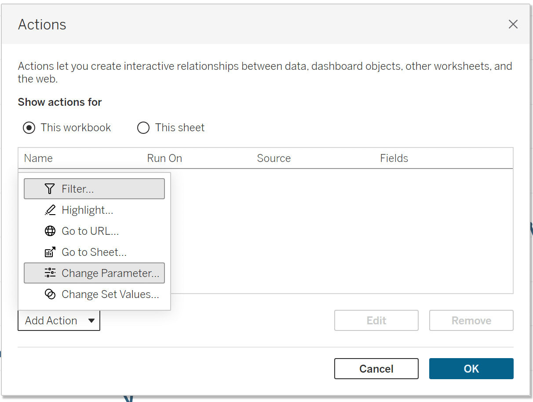Image resolution: width=533 pixels, height=402 pixels.
Task: Click the OK button
Action: click(471, 369)
